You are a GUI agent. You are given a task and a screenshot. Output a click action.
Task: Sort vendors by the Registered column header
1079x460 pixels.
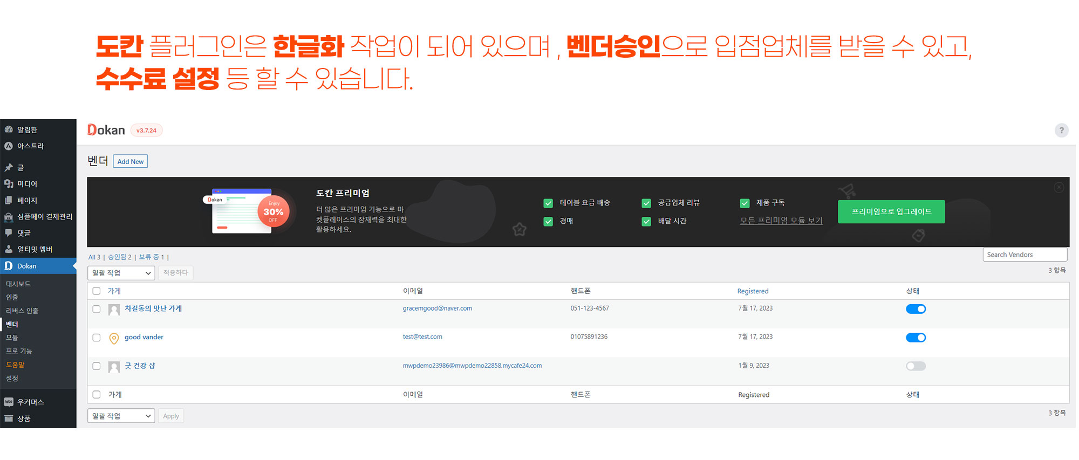click(753, 291)
